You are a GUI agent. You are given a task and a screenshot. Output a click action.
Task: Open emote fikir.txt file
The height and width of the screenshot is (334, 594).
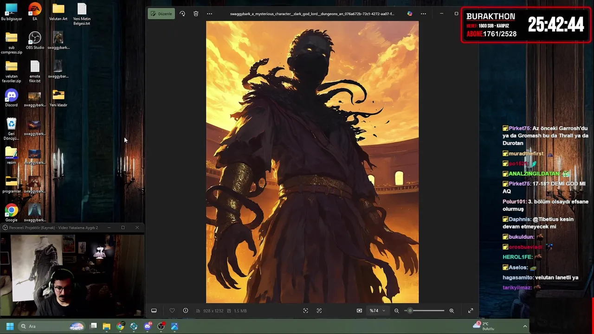[x=35, y=72]
